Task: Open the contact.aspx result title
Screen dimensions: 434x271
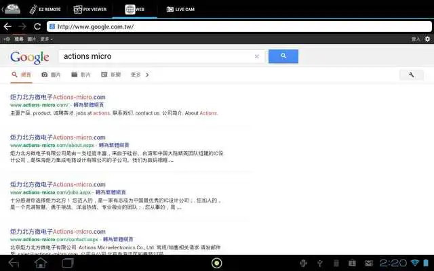Action: 58,232
